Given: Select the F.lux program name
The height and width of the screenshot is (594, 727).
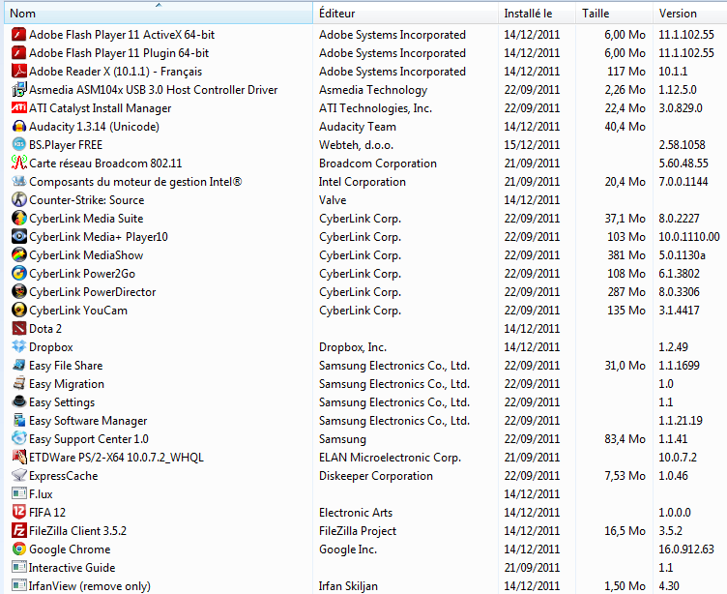Looking at the screenshot, I should pos(41,494).
